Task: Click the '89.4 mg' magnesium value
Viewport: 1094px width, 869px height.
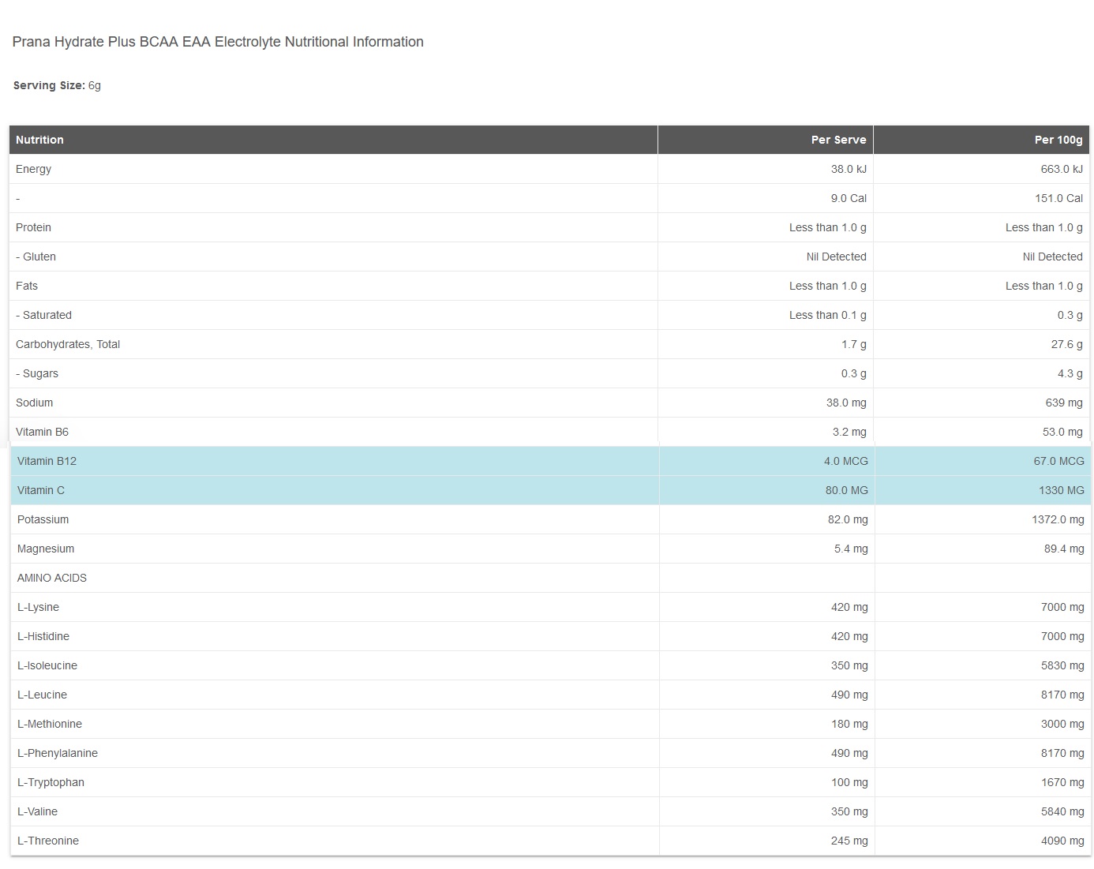Action: 1064,549
